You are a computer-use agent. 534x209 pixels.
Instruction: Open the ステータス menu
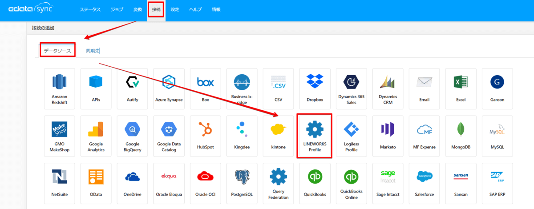tap(90, 9)
